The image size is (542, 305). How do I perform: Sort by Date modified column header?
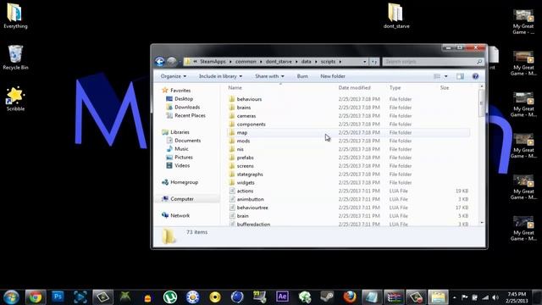click(354, 88)
